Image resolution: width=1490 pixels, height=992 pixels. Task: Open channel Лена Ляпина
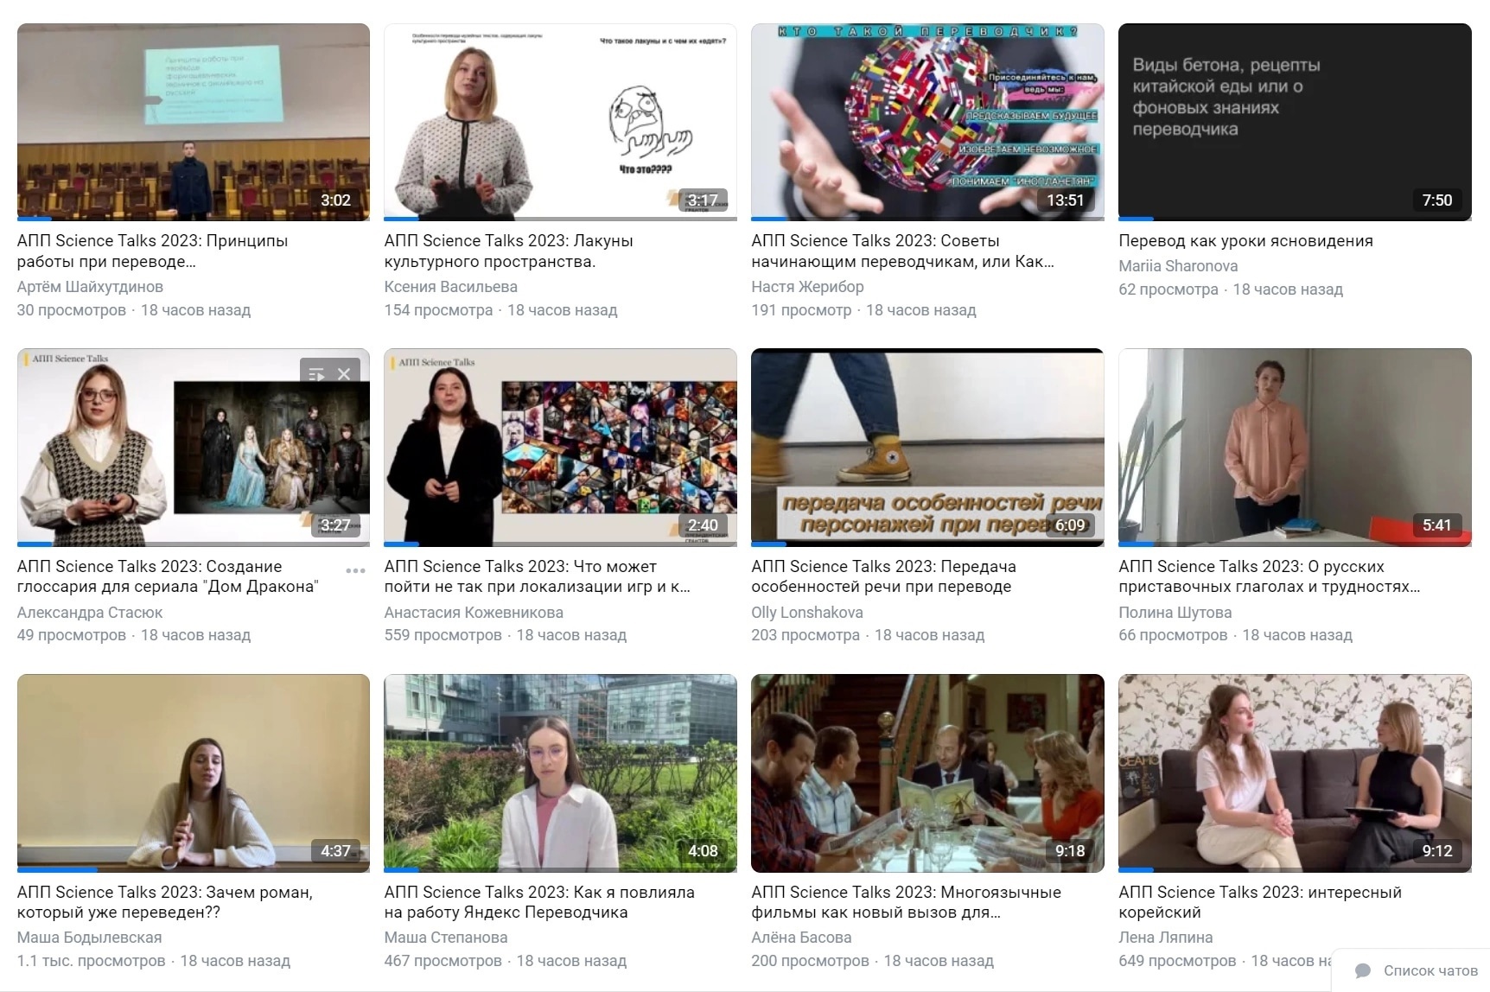click(1165, 938)
